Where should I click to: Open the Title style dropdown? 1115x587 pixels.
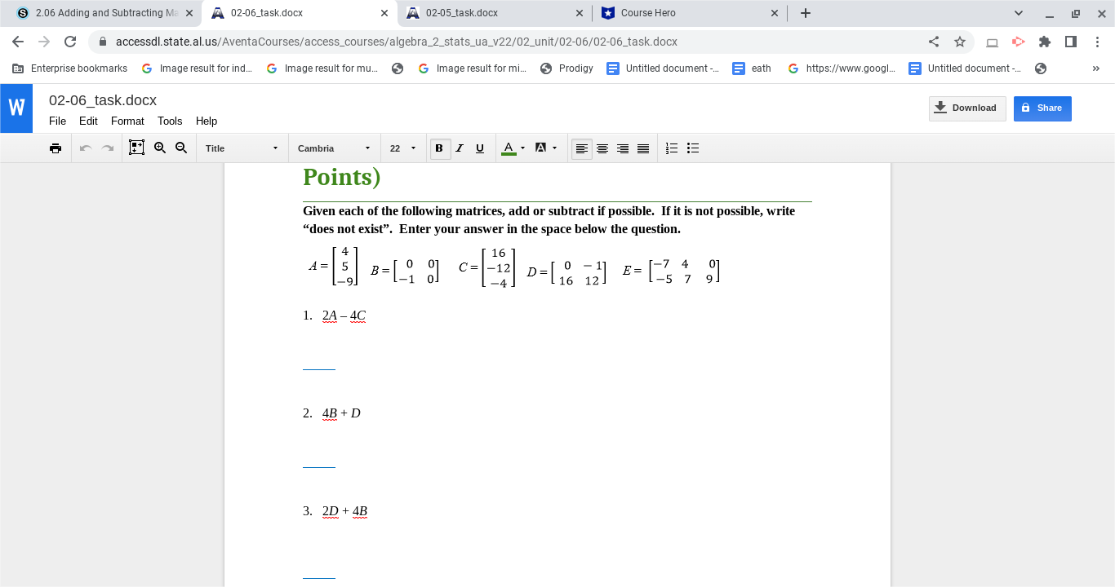tap(242, 148)
